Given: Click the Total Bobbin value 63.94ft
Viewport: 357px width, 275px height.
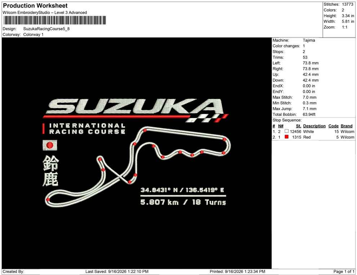Looking at the screenshot, I should click(x=309, y=114).
